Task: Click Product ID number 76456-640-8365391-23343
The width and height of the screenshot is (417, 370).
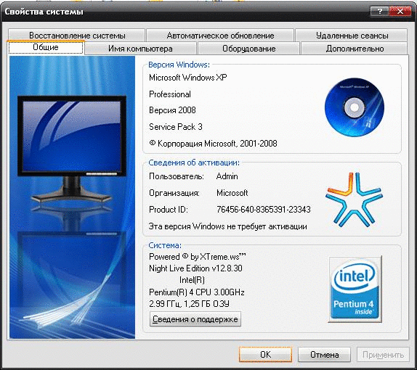Action: point(264,210)
